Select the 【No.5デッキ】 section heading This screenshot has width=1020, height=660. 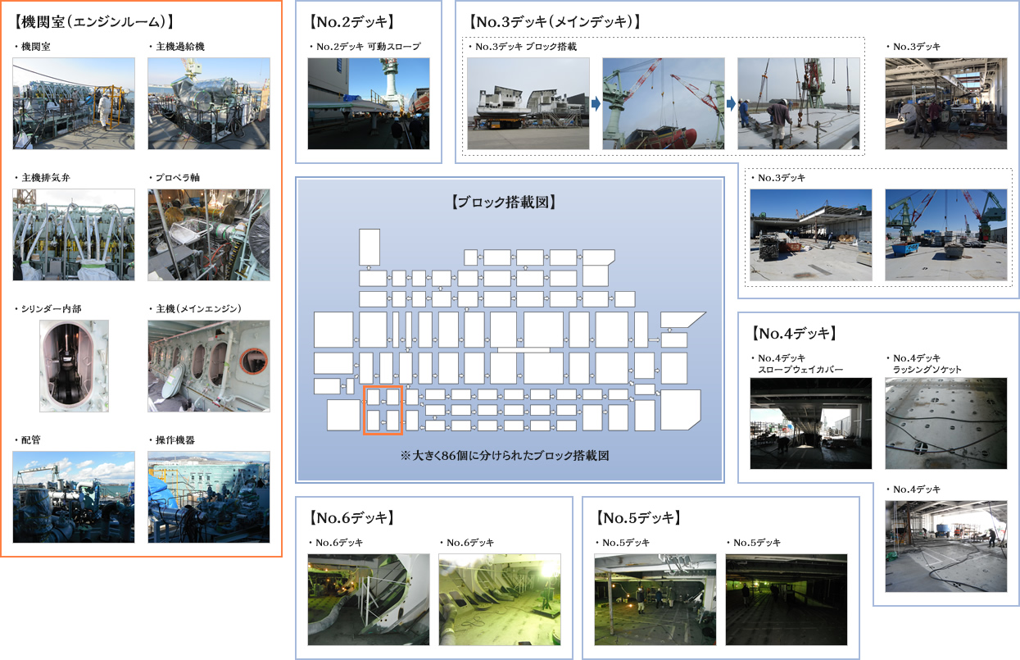pos(640,517)
